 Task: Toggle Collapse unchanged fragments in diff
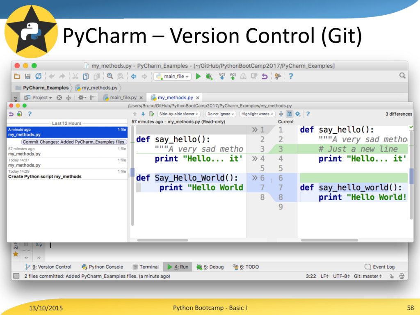click(281, 114)
